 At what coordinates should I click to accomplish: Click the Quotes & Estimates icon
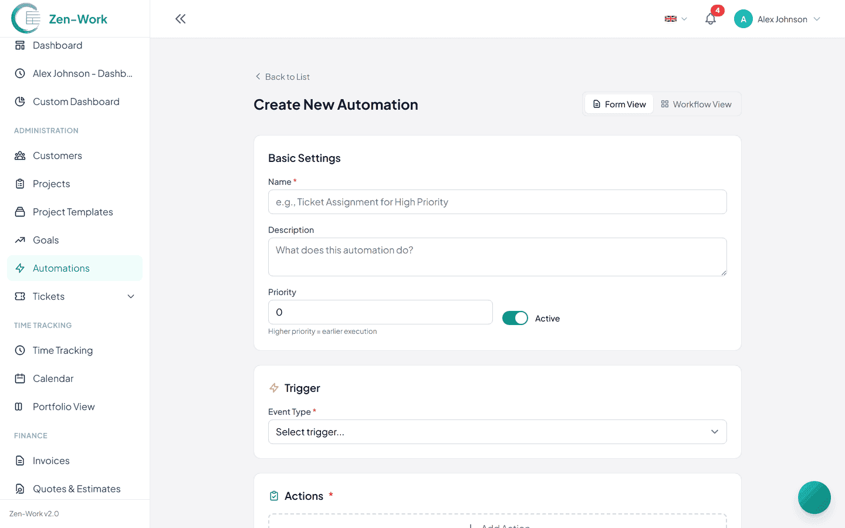[20, 489]
